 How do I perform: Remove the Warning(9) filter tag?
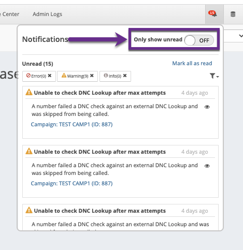pos(92,76)
